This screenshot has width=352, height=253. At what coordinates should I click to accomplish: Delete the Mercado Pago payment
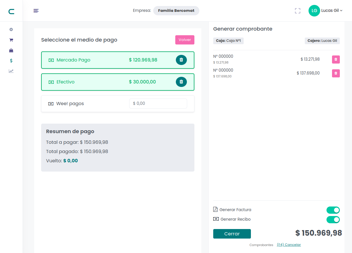(181, 60)
